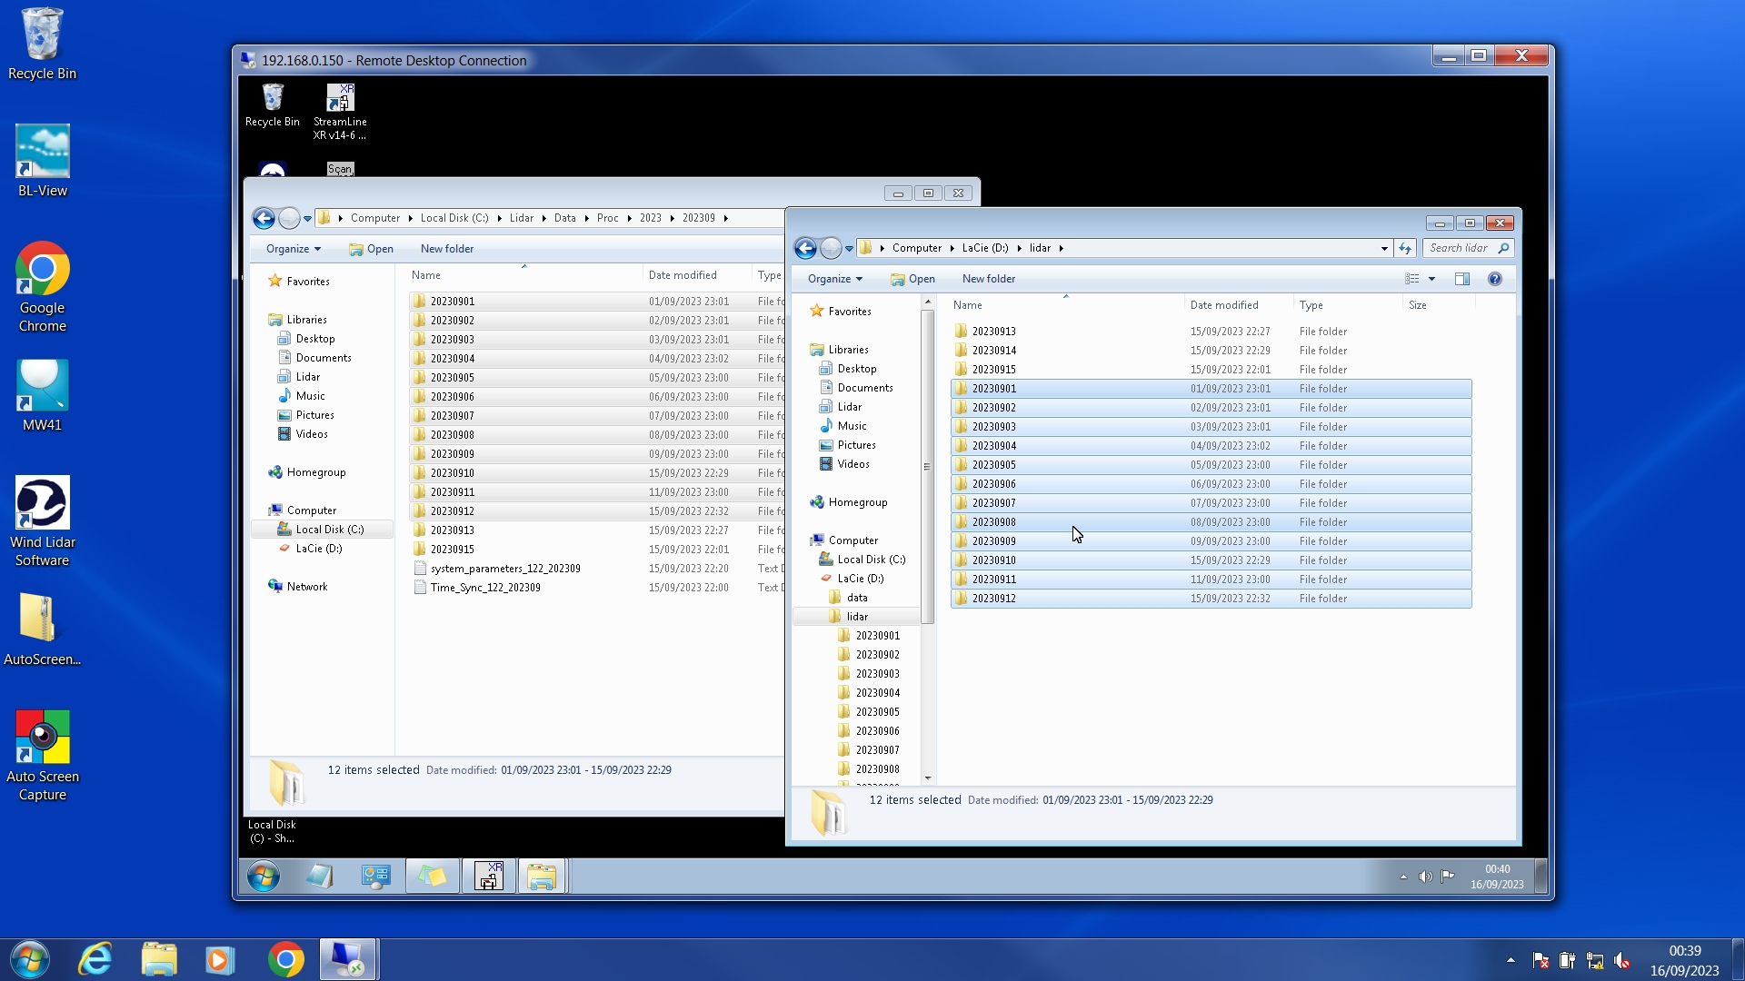The width and height of the screenshot is (1745, 981).
Task: Sort by Size column header
Action: 1417,305
